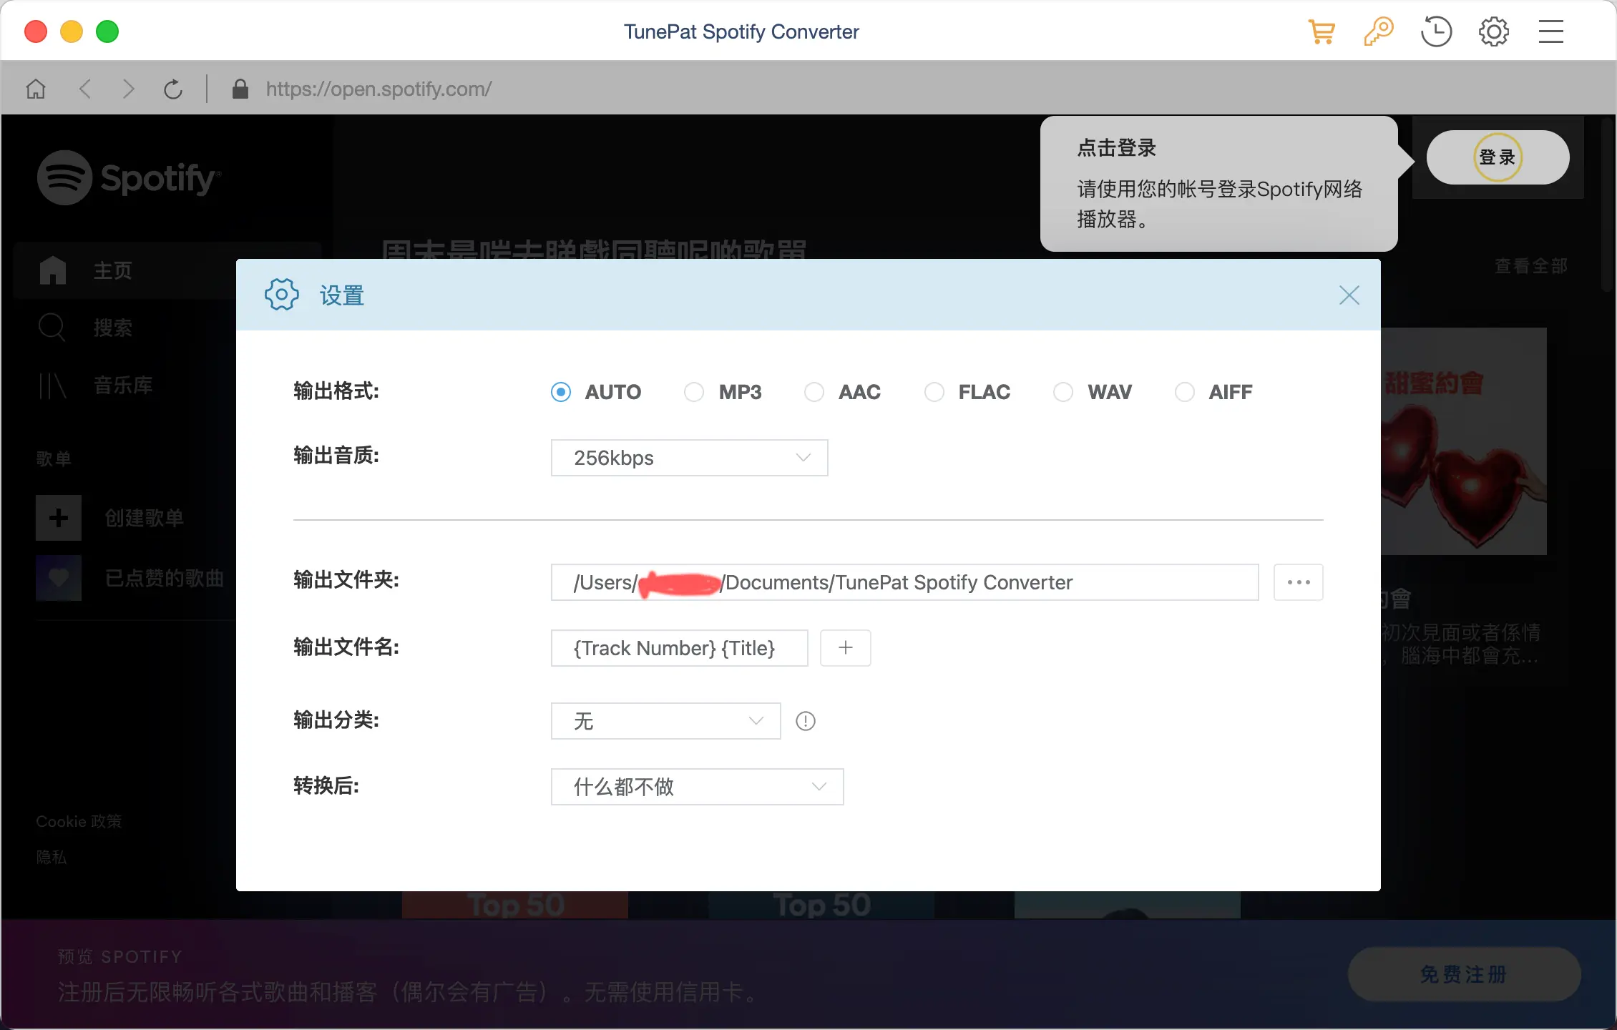Image resolution: width=1617 pixels, height=1030 pixels.
Task: Click the 输出文件名 field with {Track Number} {Title}
Action: click(679, 648)
